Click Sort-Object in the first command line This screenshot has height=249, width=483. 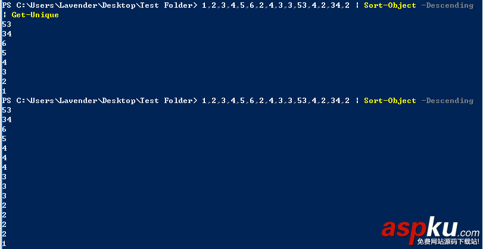coord(389,5)
